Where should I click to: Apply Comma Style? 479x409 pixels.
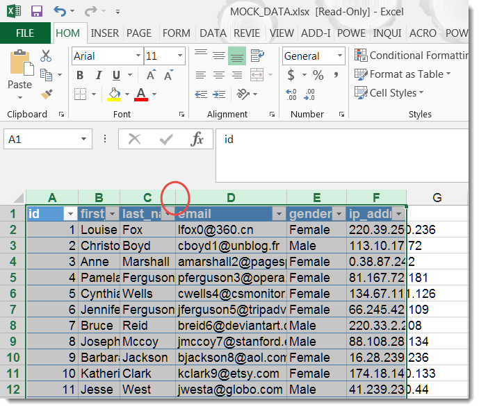point(336,75)
